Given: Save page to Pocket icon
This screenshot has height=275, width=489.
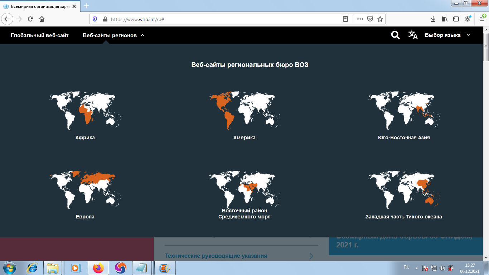Looking at the screenshot, I should pos(371,19).
